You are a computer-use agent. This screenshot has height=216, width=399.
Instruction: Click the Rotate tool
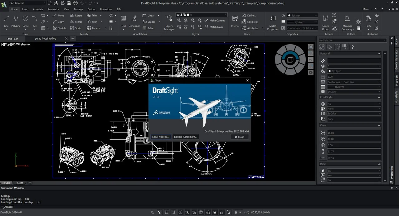point(76,15)
